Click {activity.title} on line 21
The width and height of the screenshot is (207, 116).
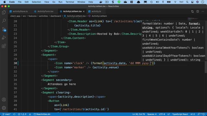pos(87,25)
